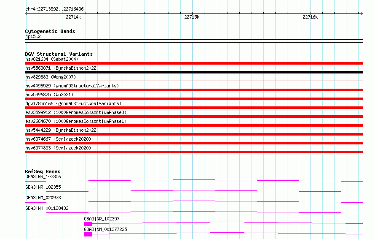The image size is (375, 239).
Task: Open transcript GBA3|NR_102357 label
Action: pos(102,219)
